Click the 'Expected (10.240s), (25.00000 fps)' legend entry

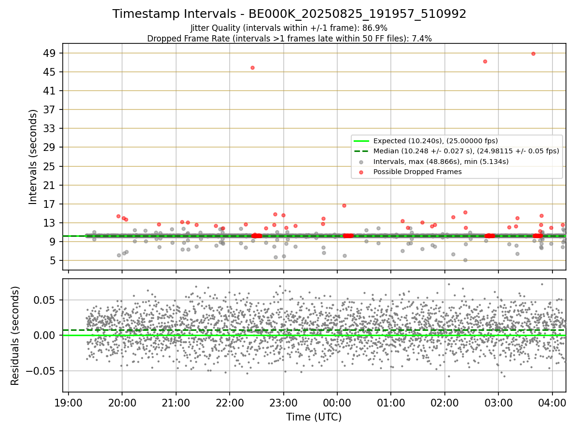(436, 141)
